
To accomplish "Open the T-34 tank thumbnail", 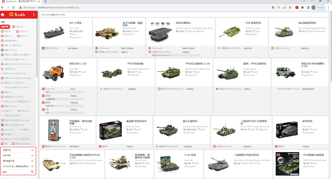I will (168, 164).
